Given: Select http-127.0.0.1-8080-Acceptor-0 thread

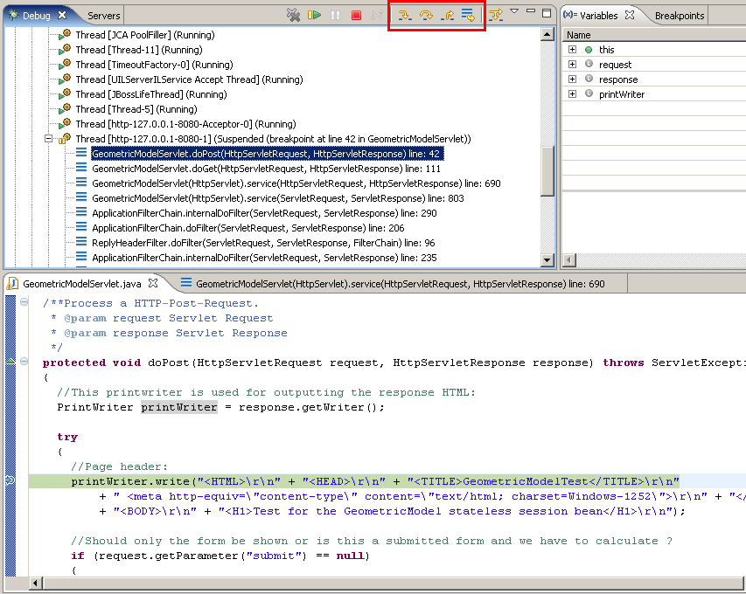Looking at the screenshot, I should click(185, 124).
